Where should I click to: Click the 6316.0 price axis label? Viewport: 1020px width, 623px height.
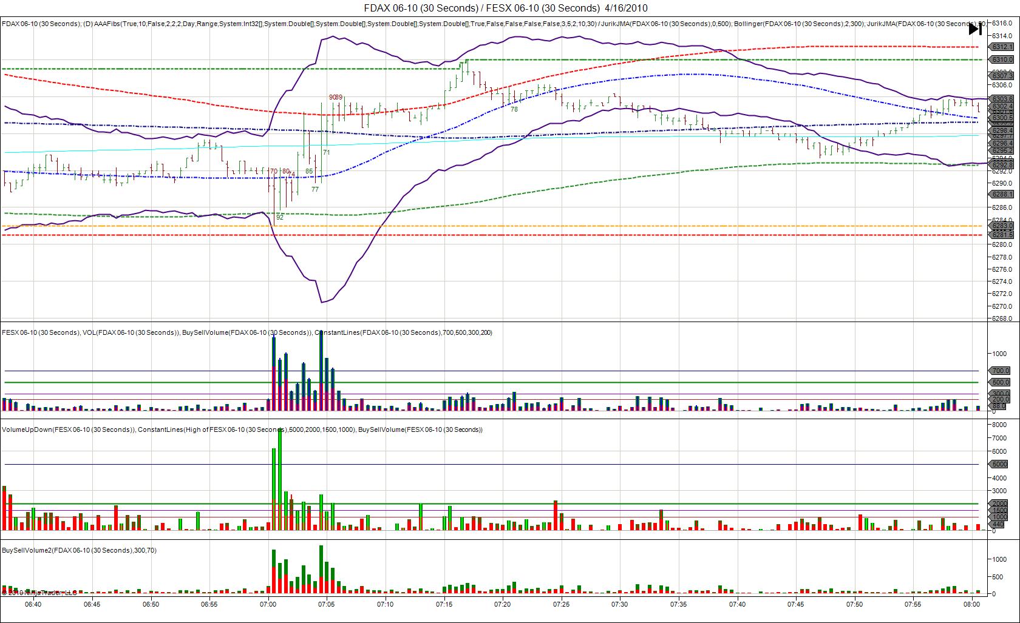(1002, 23)
